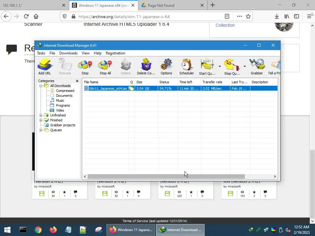
Task: Bookmark this page with star icon
Action: (x=248, y=17)
